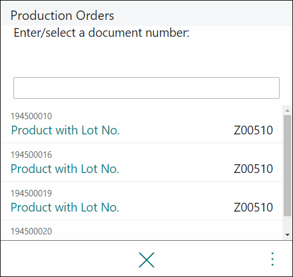The width and height of the screenshot is (293, 277).
Task: Click item code Z00510 for order 194500010
Action: 253,130
